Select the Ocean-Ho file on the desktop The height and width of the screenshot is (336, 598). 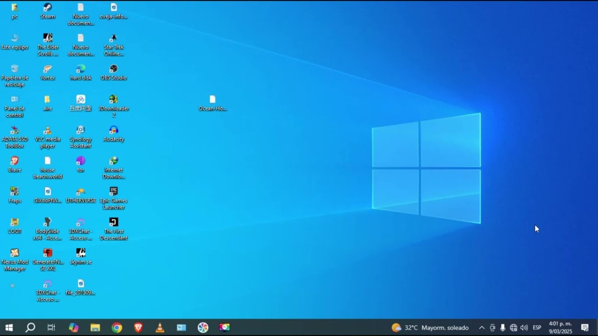tap(213, 103)
